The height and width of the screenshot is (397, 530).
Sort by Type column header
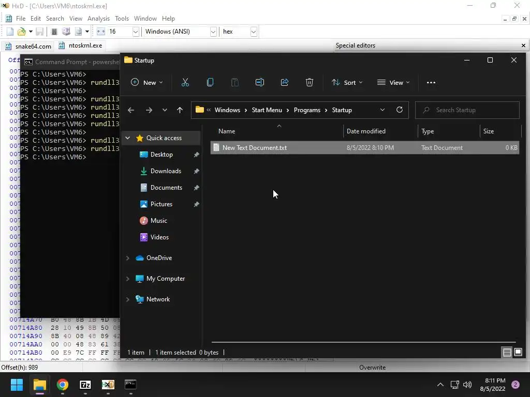click(x=449, y=131)
